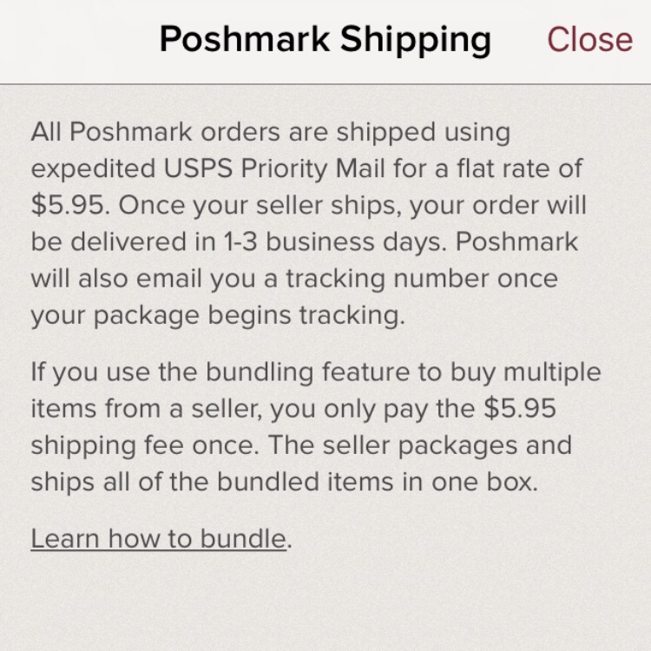This screenshot has width=651, height=651.
Task: Click 'ships all of the bundled items' line
Action: 212,482
